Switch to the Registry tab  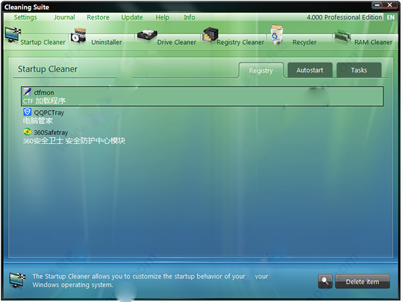(261, 70)
